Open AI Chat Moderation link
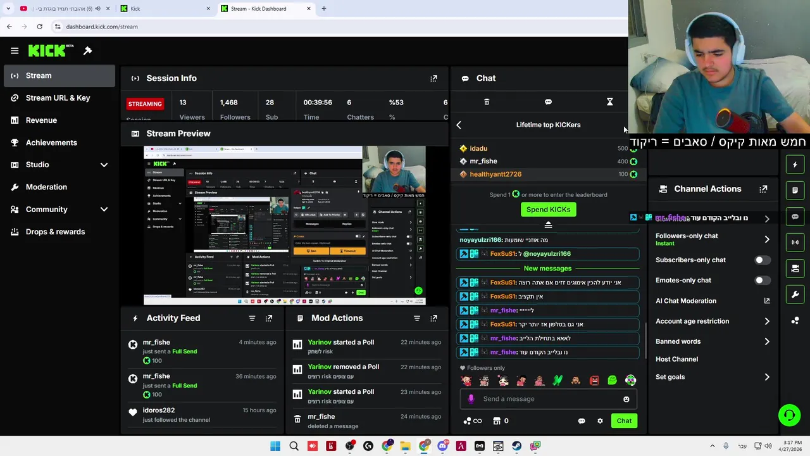The width and height of the screenshot is (810, 456). pos(713,301)
